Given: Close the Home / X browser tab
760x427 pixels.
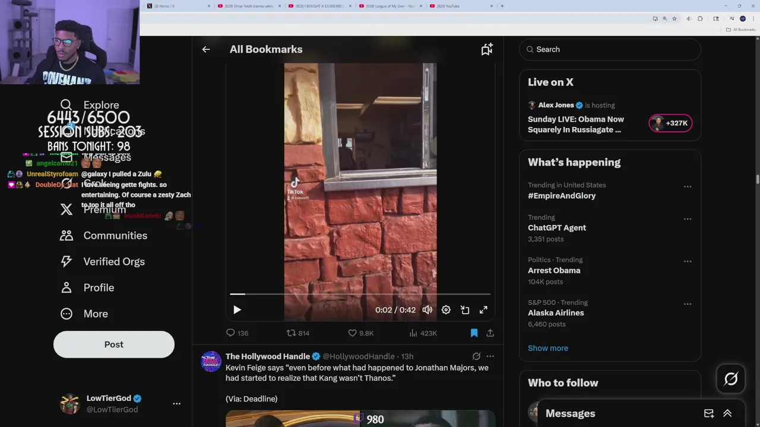Looking at the screenshot, I should pos(208,6).
